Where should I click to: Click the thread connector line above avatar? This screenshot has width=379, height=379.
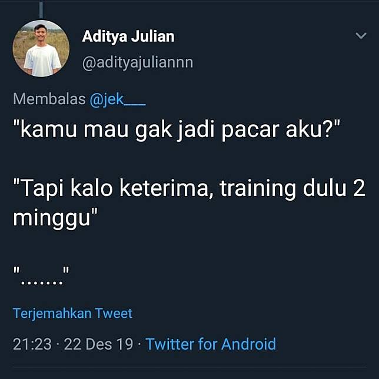point(41,9)
